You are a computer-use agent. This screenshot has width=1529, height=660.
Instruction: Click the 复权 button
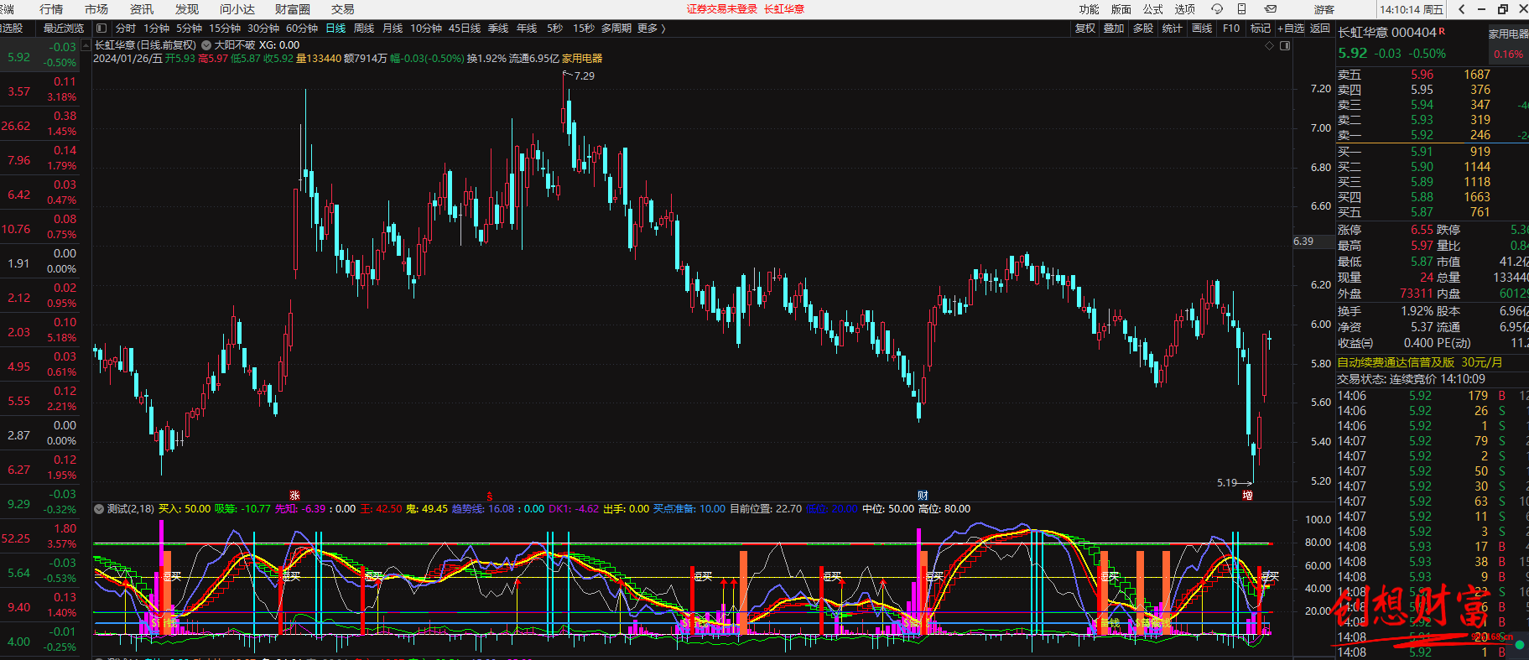[1085, 29]
